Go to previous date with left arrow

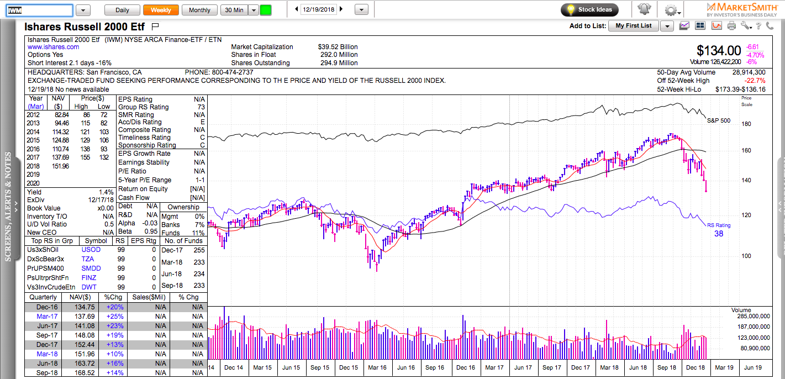click(296, 9)
